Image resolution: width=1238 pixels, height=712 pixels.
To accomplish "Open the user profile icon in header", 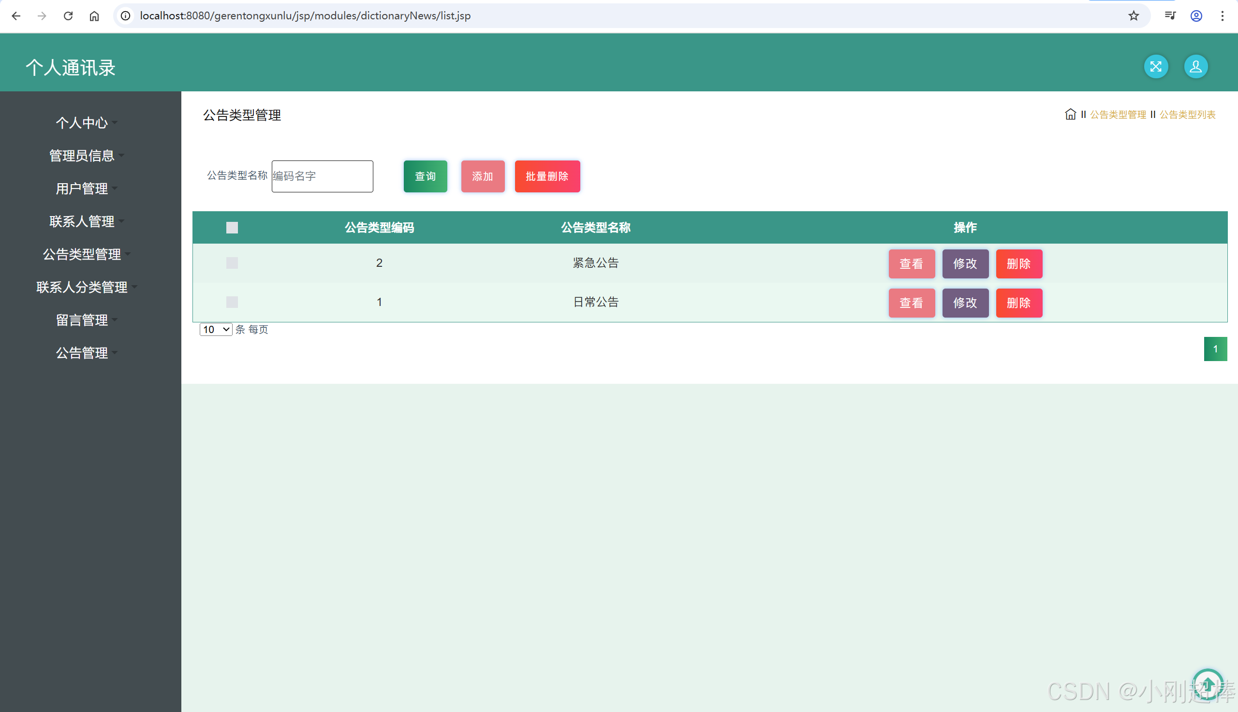I will click(1195, 67).
